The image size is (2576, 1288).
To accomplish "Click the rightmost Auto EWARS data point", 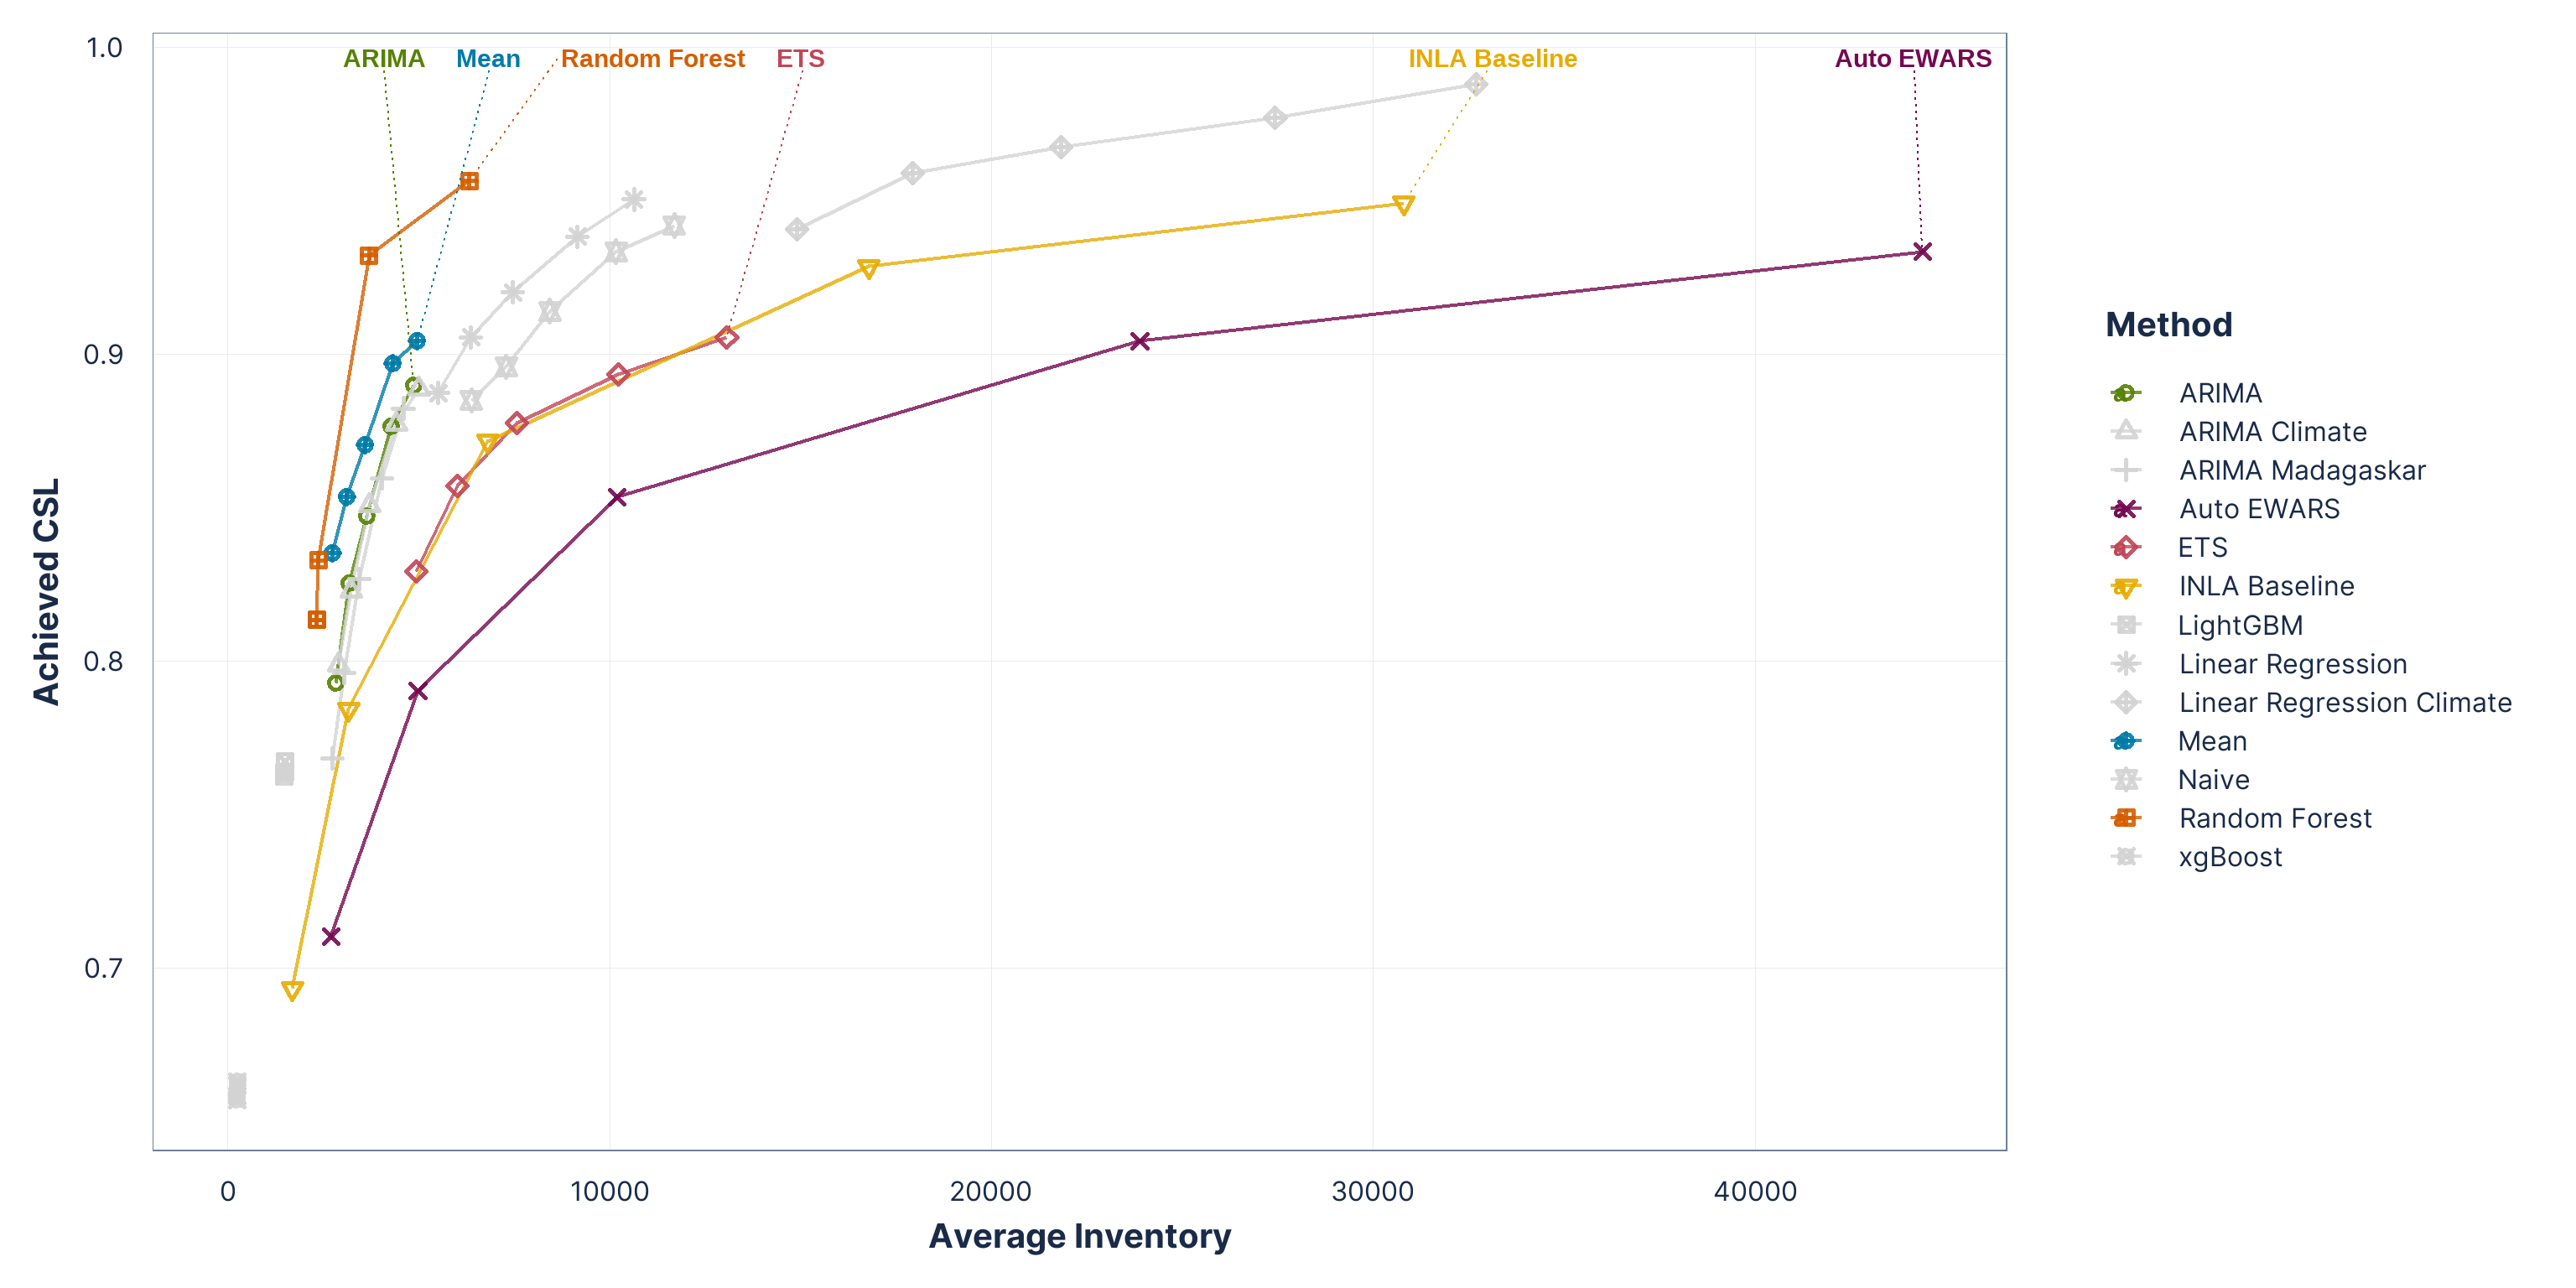I will pyautogui.click(x=1921, y=252).
